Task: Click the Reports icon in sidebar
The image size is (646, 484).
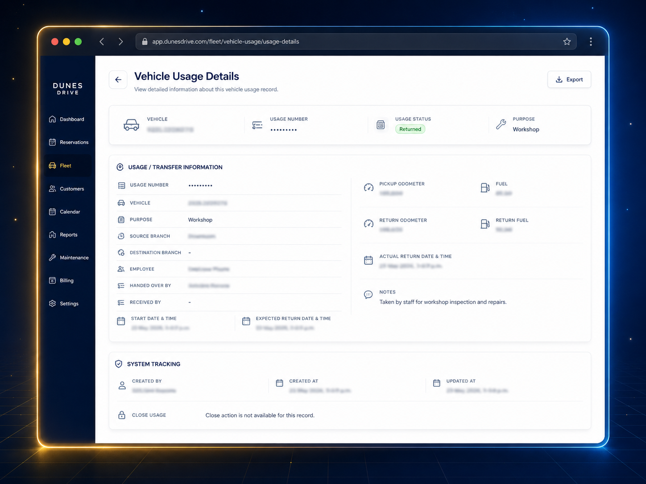Action: pyautogui.click(x=52, y=234)
